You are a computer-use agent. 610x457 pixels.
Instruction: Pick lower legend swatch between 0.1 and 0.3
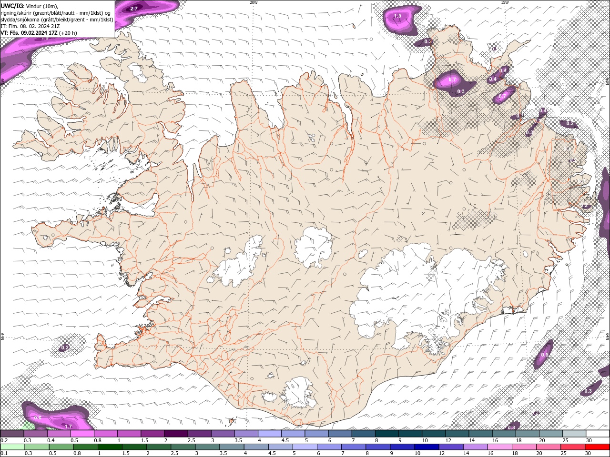13,447
